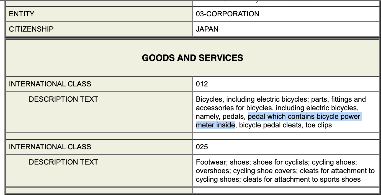Click the GOODS AND SERVICES heading
This screenshot has height=195, width=381.
coord(192,58)
